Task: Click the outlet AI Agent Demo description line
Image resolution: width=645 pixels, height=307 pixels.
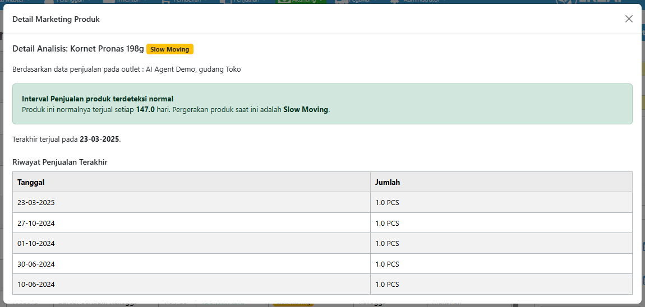Action: point(127,69)
